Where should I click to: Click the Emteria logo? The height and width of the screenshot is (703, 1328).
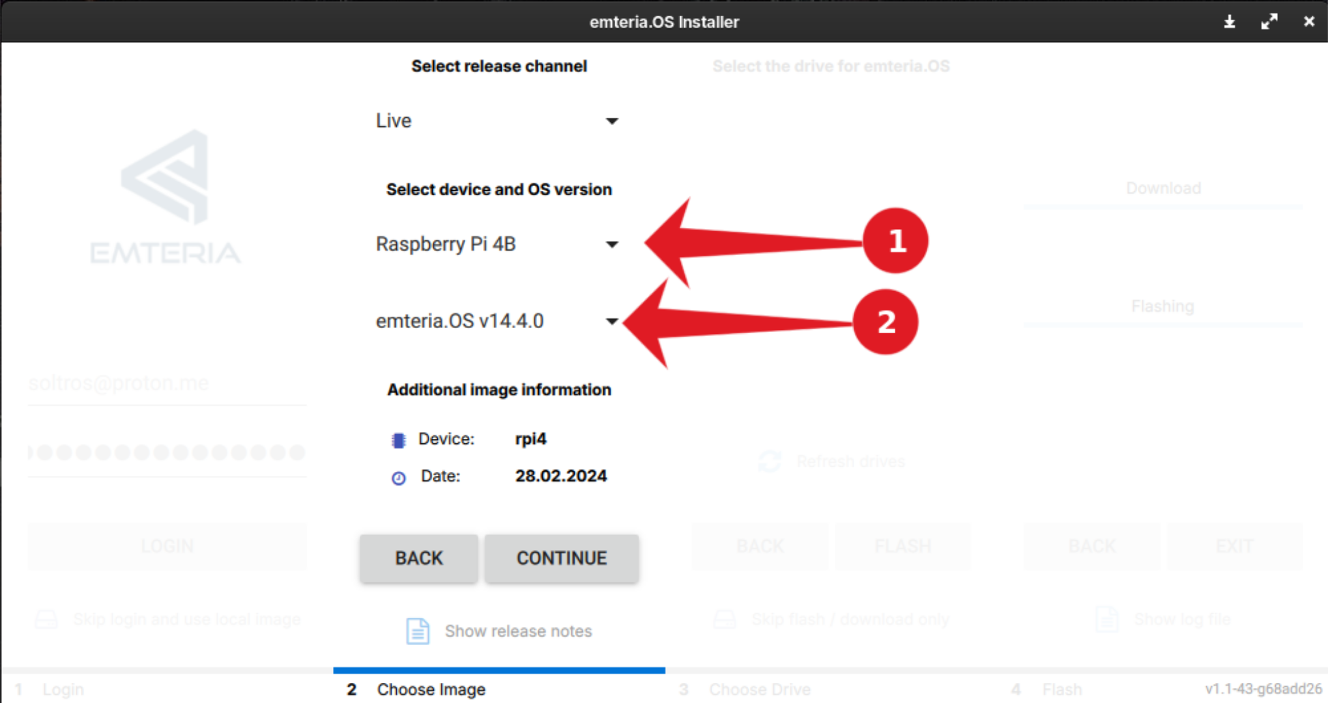pyautogui.click(x=166, y=197)
